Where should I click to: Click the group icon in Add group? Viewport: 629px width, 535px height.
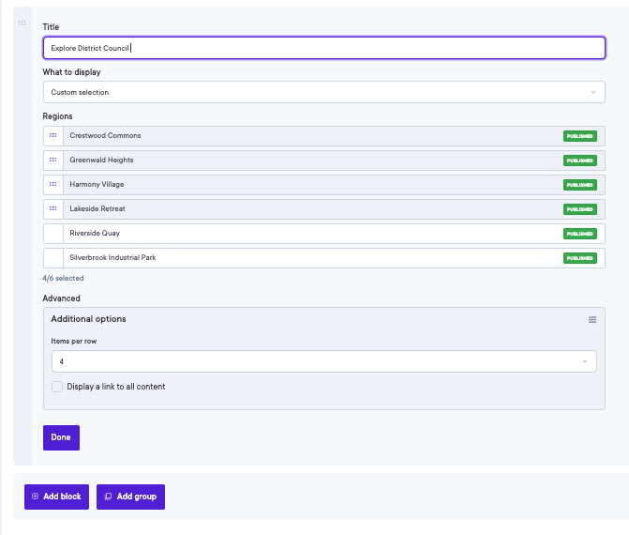point(108,497)
